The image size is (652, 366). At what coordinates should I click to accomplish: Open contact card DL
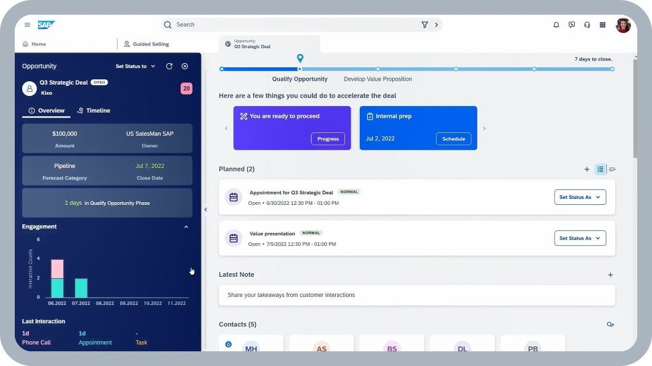coord(463,344)
